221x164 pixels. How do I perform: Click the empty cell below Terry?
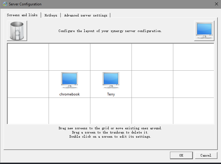(x=111, y=111)
